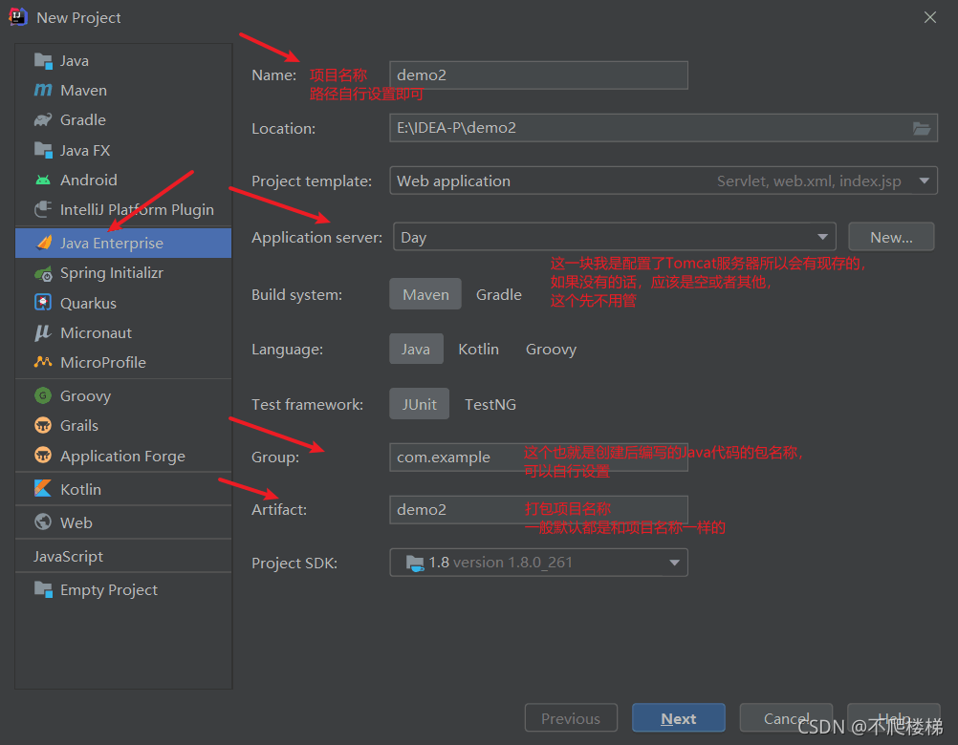
Task: Click the MicroProfile icon
Action: pos(43,362)
